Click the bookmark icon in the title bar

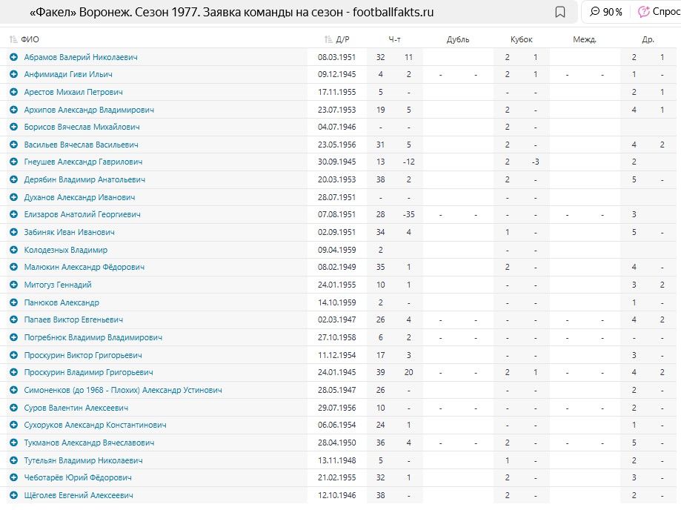pos(560,13)
